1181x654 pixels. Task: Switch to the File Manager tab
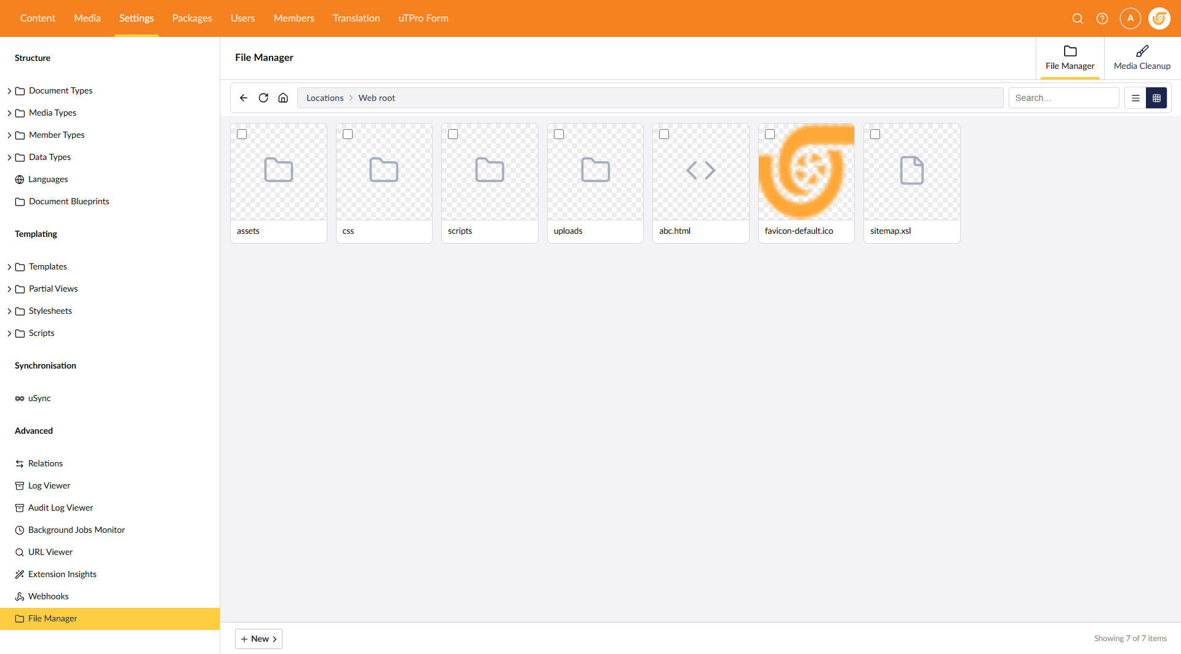pyautogui.click(x=1070, y=58)
